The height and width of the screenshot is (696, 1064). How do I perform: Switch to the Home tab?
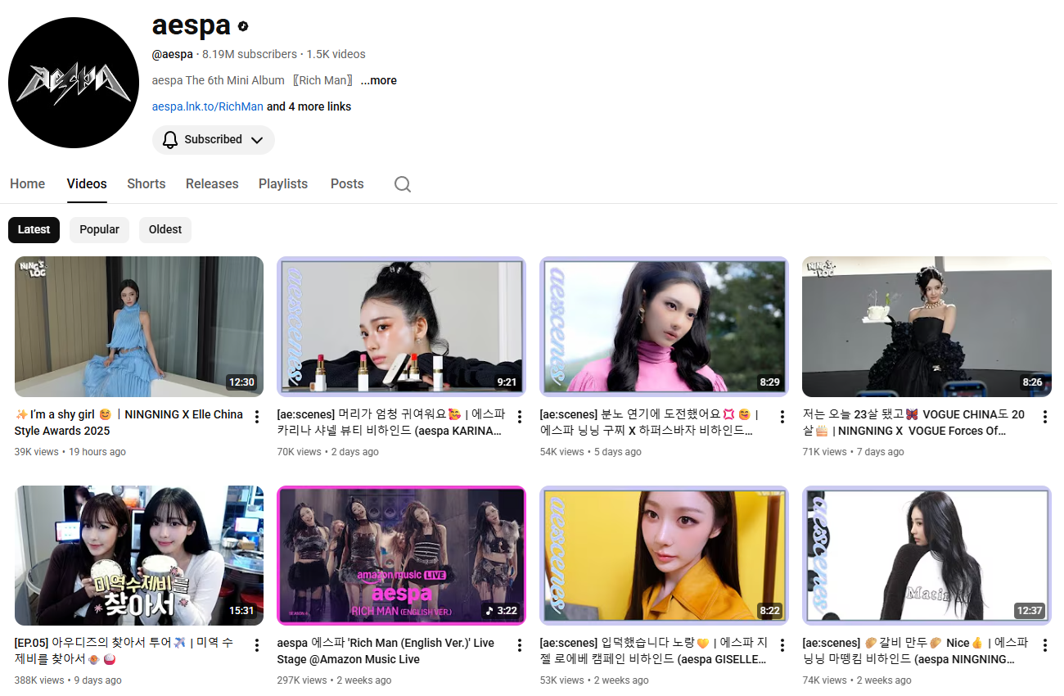coord(28,184)
